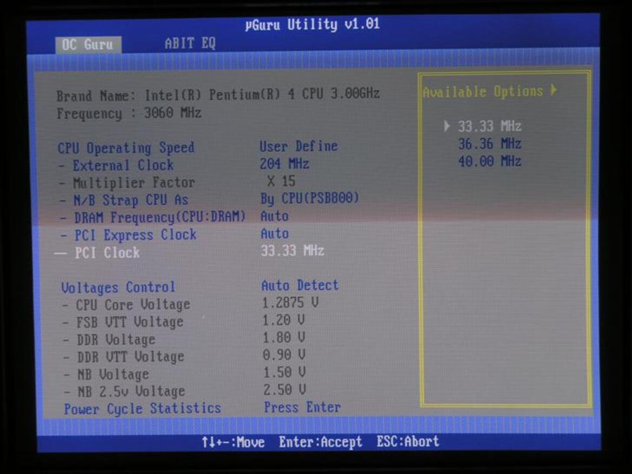Click the µGuru Utility v1.01 title
Viewport: 632px width, 474px height.
coord(312,24)
